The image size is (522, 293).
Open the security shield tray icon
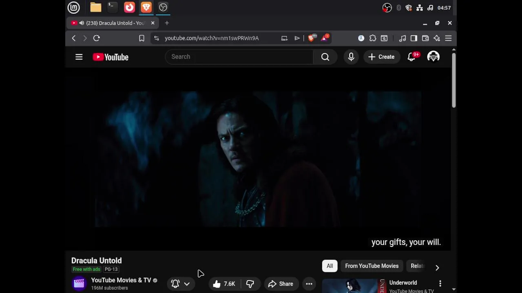[x=409, y=8]
